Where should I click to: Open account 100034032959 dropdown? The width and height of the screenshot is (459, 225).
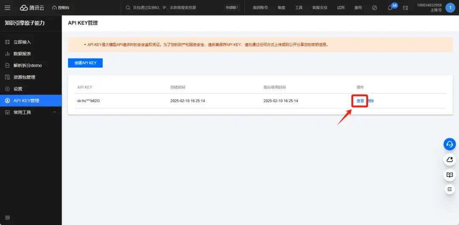tap(429, 8)
